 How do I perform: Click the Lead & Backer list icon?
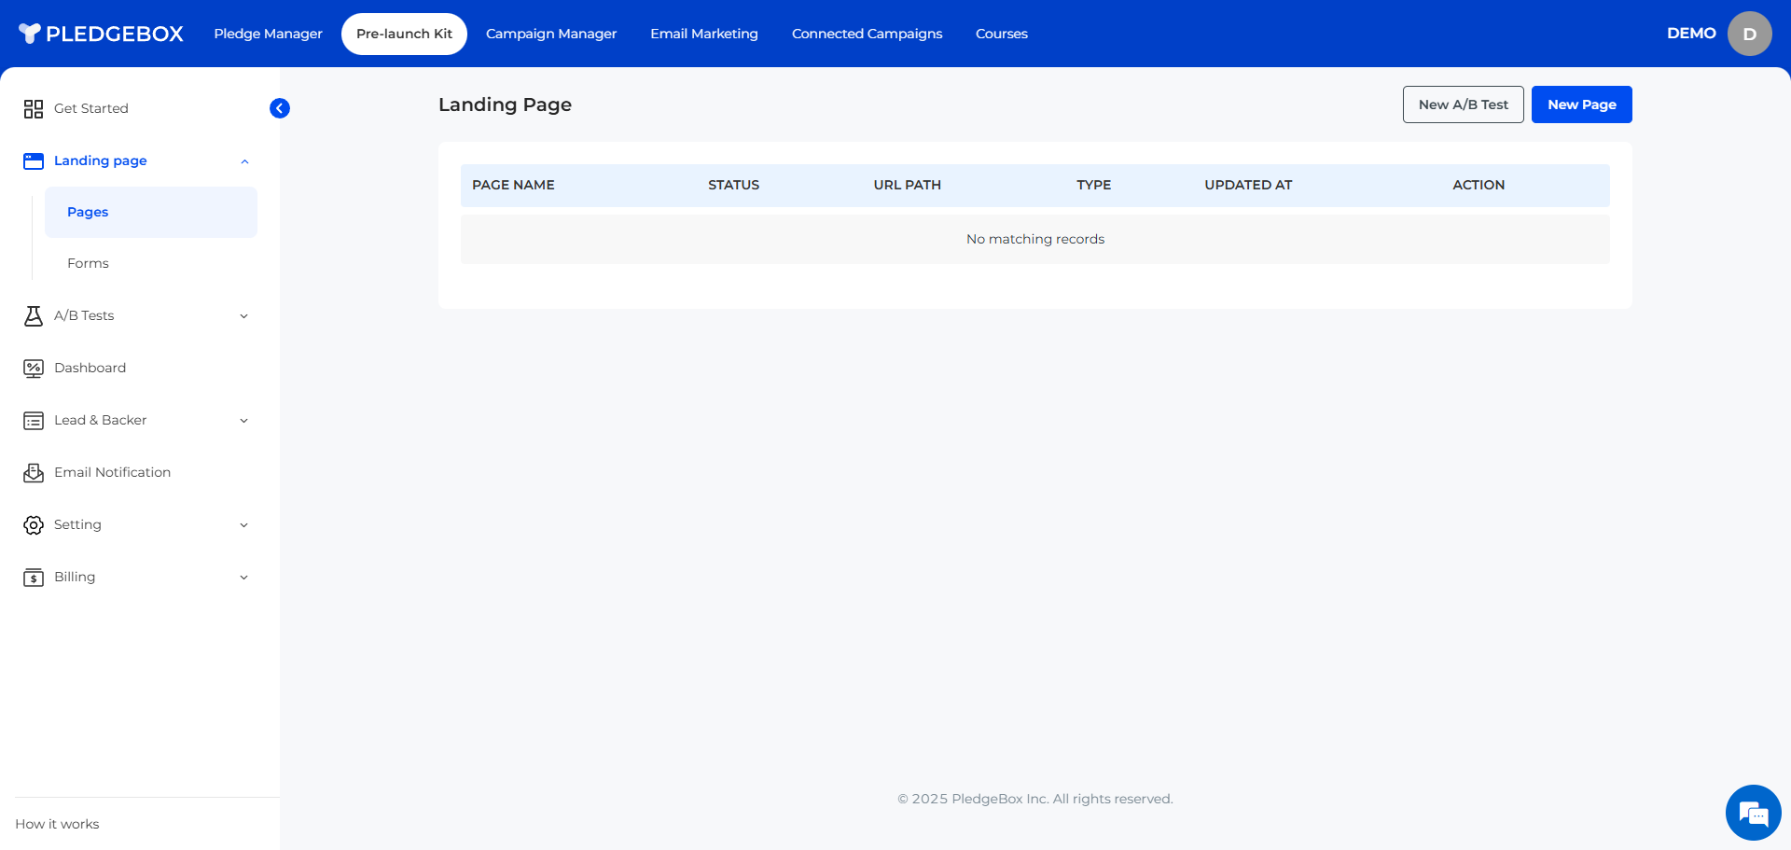click(x=34, y=421)
